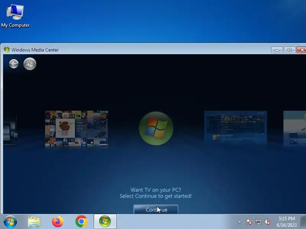Open the Windows Start menu orb

10,221
